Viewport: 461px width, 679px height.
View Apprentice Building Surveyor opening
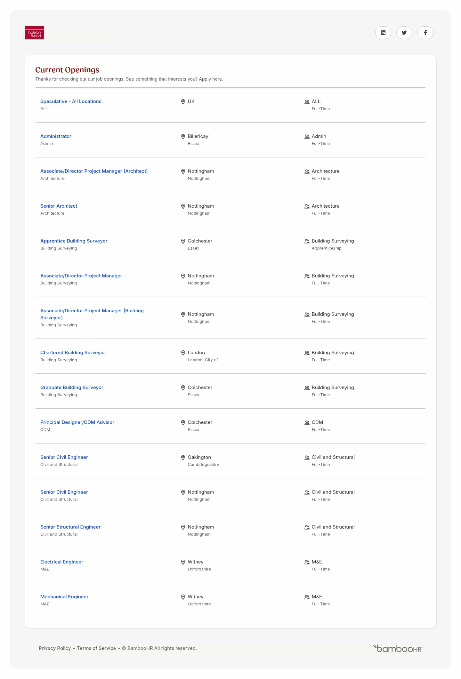coord(74,241)
